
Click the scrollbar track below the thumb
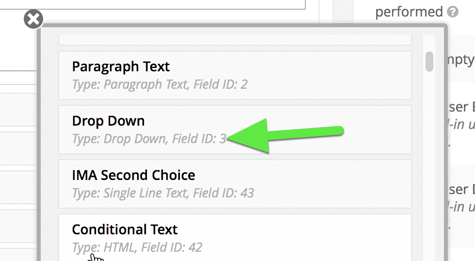point(429,167)
